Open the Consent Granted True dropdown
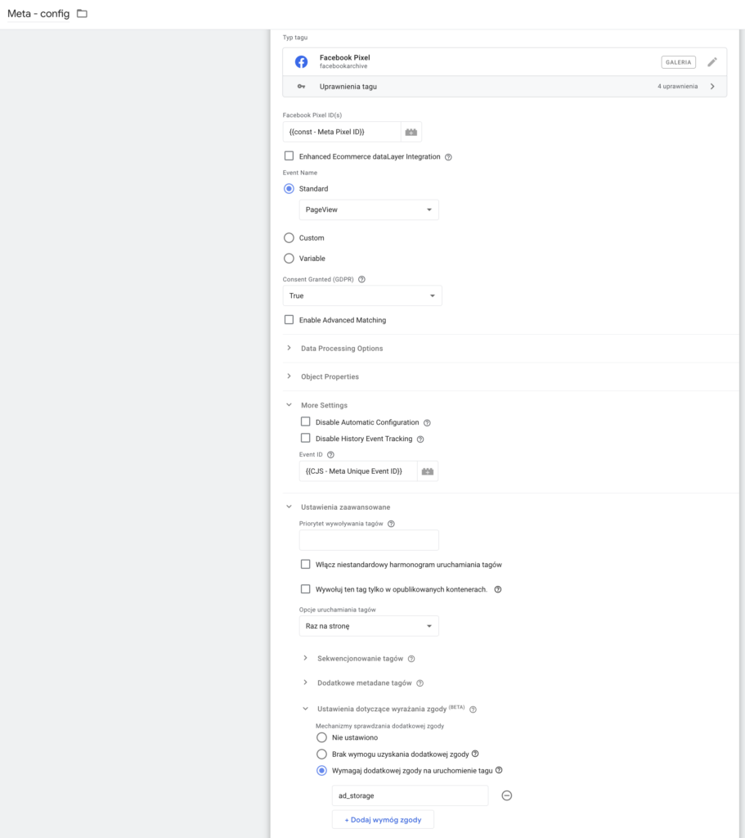The height and width of the screenshot is (838, 745). click(362, 295)
